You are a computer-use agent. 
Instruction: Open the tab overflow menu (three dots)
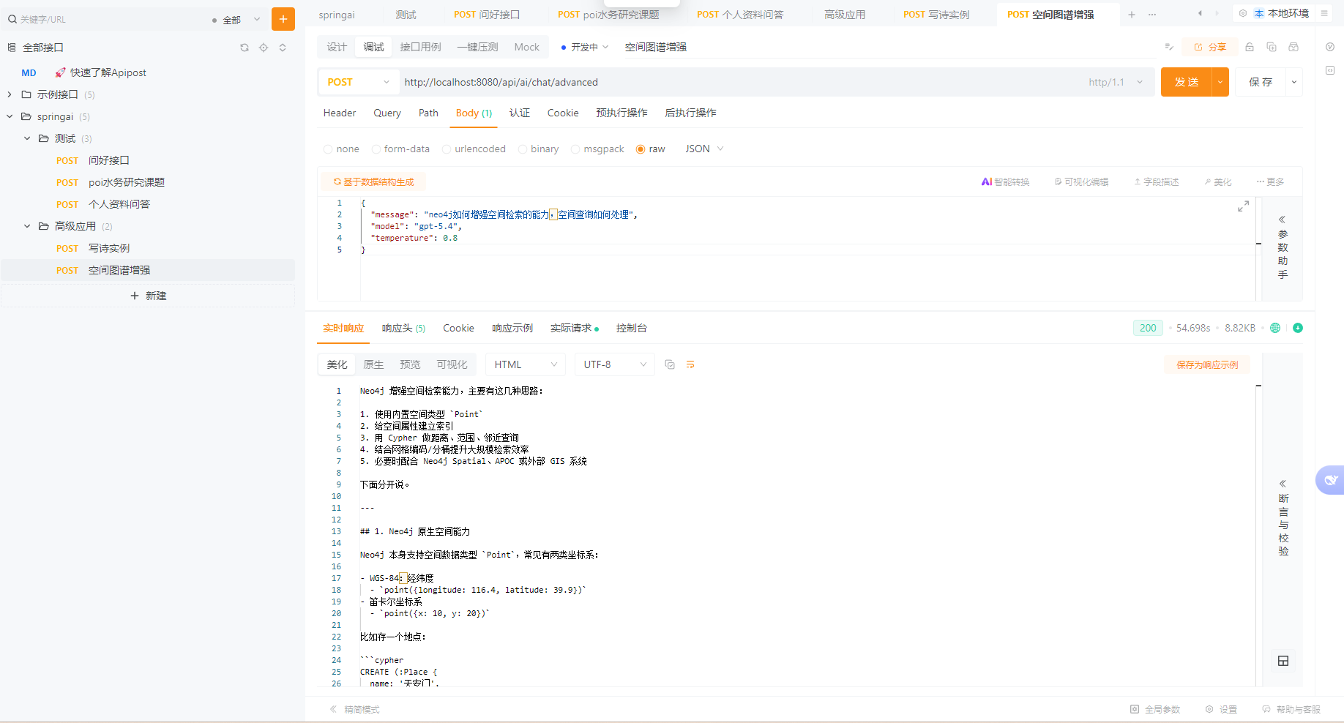[1152, 15]
